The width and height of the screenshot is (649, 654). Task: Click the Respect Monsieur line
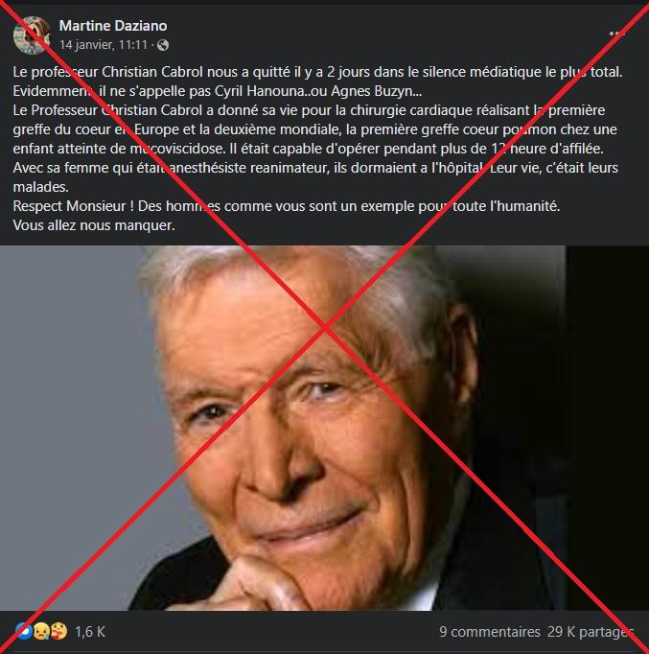[x=287, y=206]
